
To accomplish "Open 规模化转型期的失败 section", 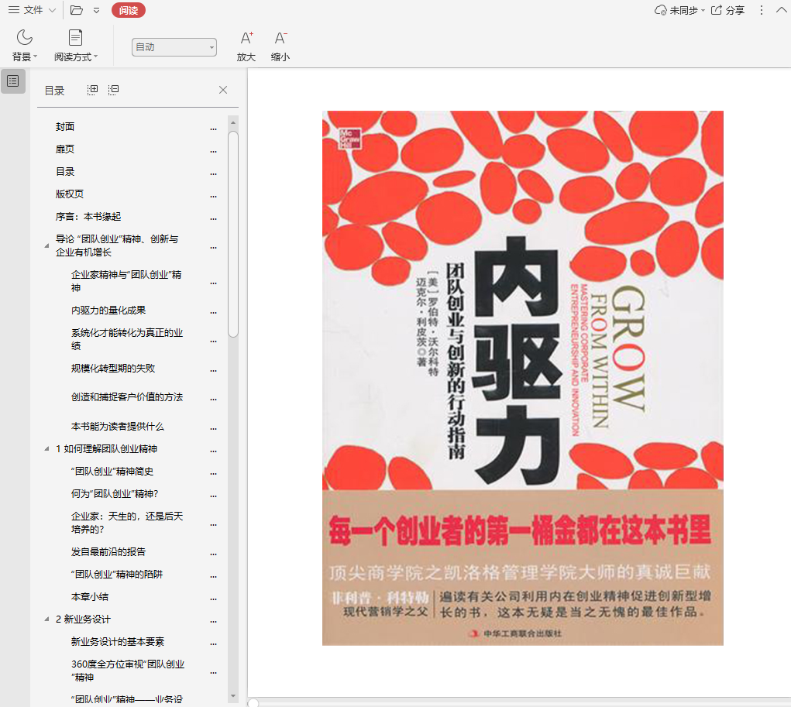I will point(113,368).
